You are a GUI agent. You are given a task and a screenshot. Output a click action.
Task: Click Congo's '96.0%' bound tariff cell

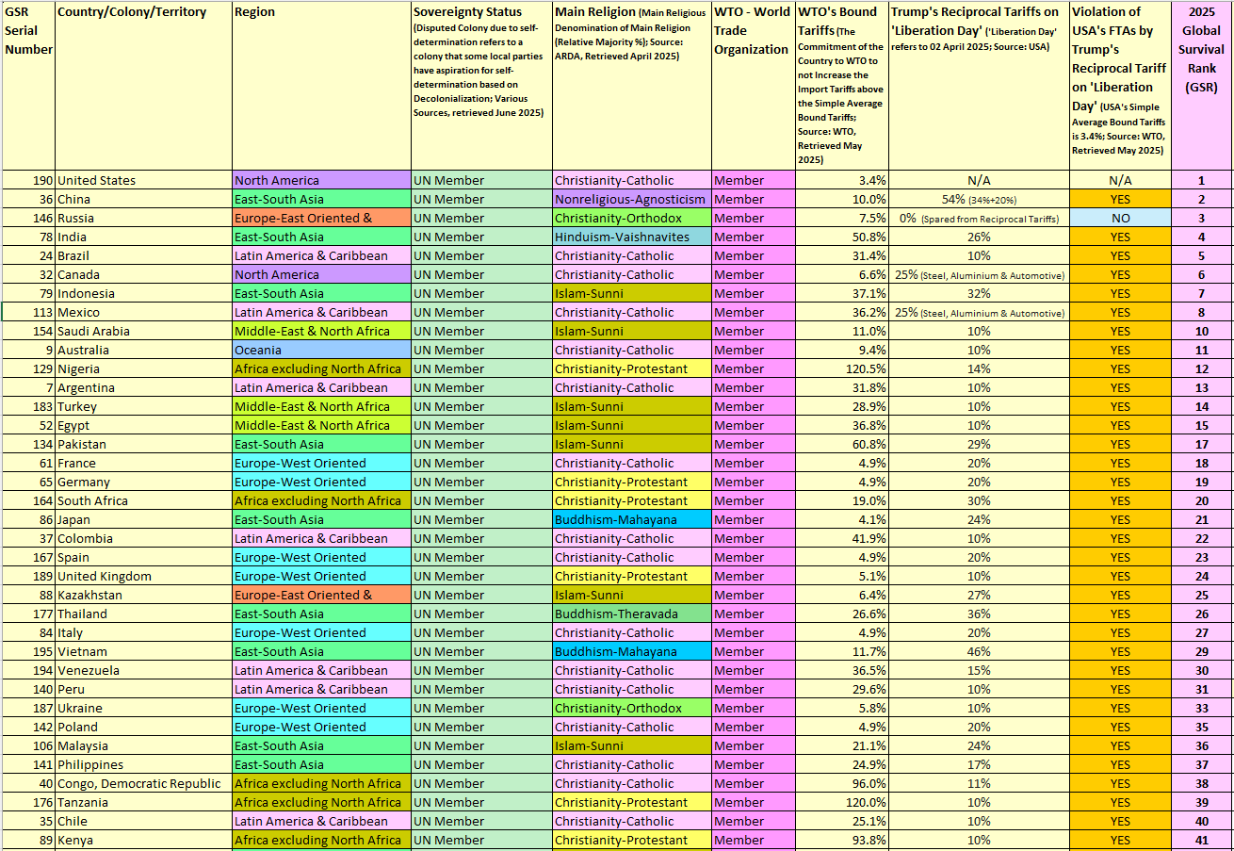[841, 783]
